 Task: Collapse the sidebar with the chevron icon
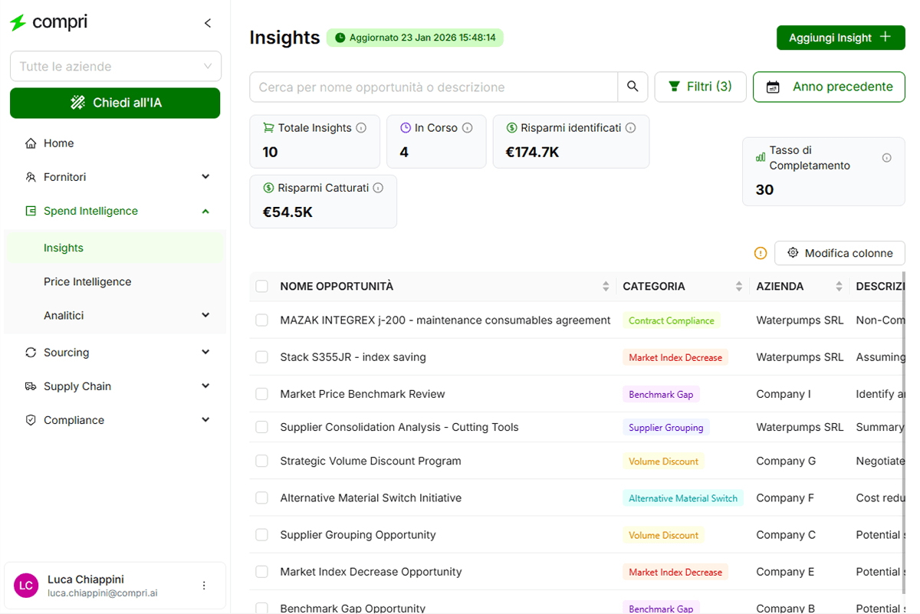tap(208, 23)
